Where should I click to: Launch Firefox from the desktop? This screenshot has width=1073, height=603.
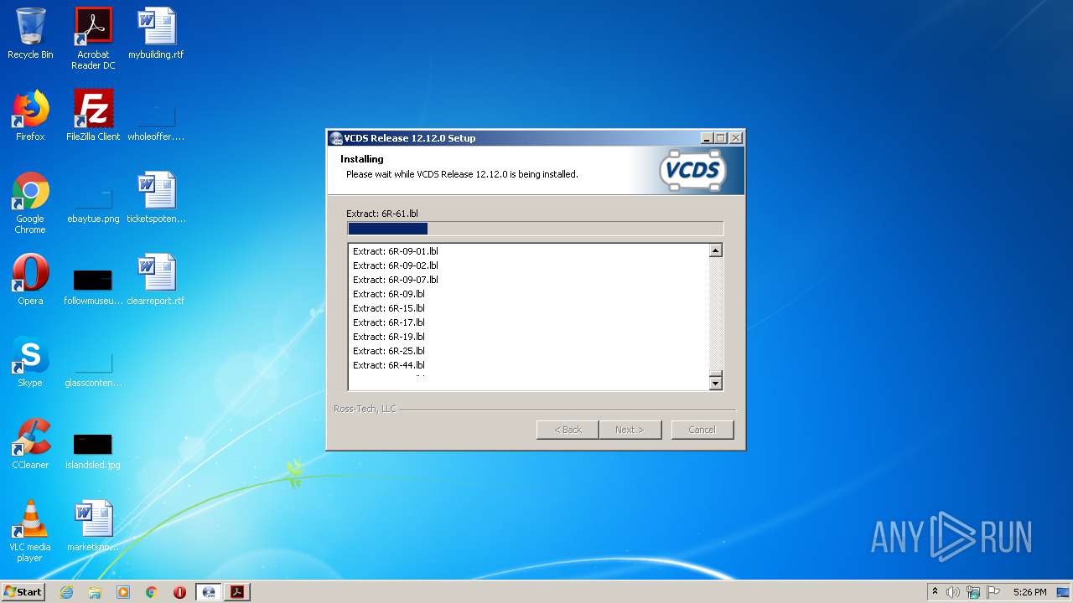tap(30, 116)
